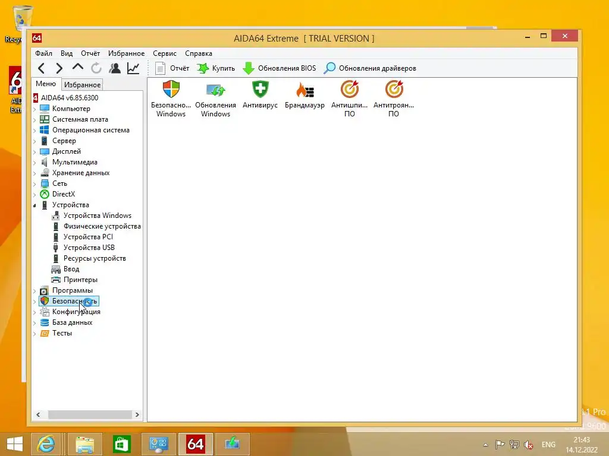Open the user manager icon in the toolbar
Screen dimensions: 609x456
point(115,69)
